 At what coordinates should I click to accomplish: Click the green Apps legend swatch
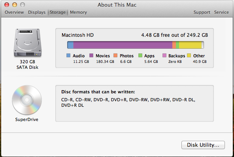tap(140, 55)
